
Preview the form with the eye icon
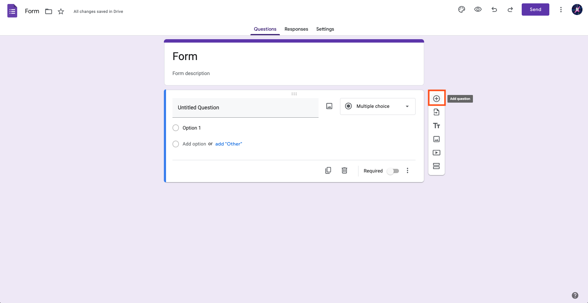478,9
